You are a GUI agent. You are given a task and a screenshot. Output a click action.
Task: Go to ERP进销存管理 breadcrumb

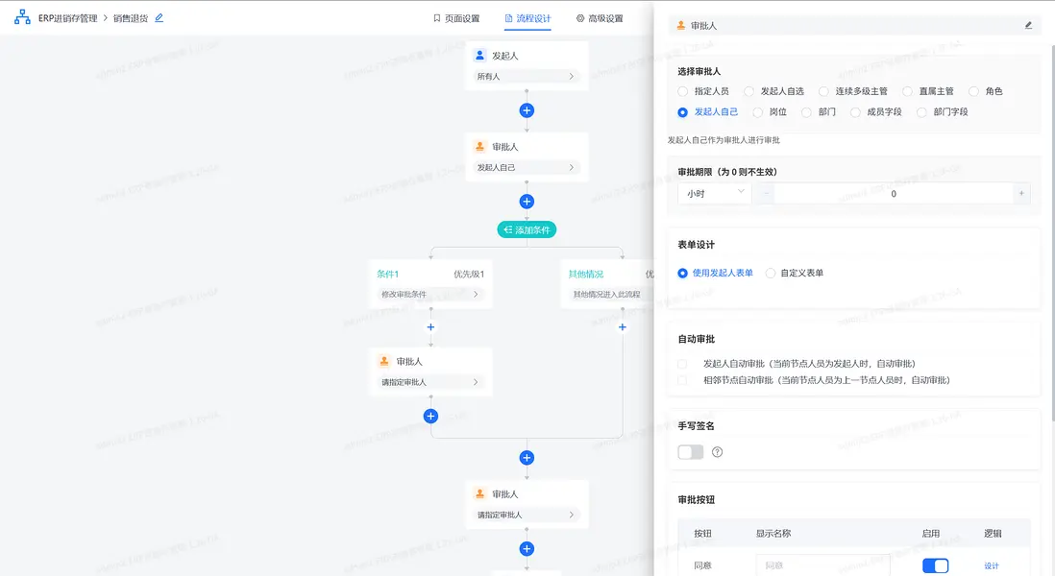[68, 18]
